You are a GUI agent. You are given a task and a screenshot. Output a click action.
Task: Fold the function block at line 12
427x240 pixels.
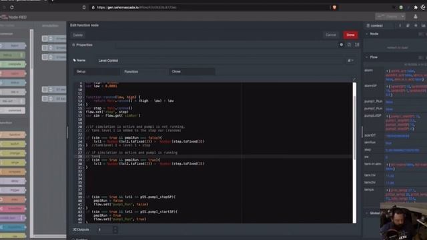[83, 97]
